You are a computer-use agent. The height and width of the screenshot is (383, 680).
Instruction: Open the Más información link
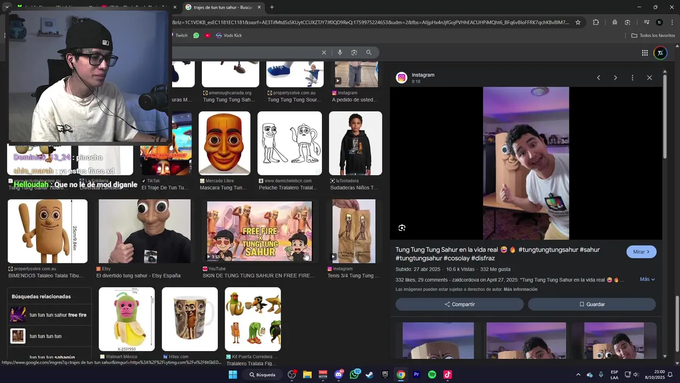[x=521, y=289]
